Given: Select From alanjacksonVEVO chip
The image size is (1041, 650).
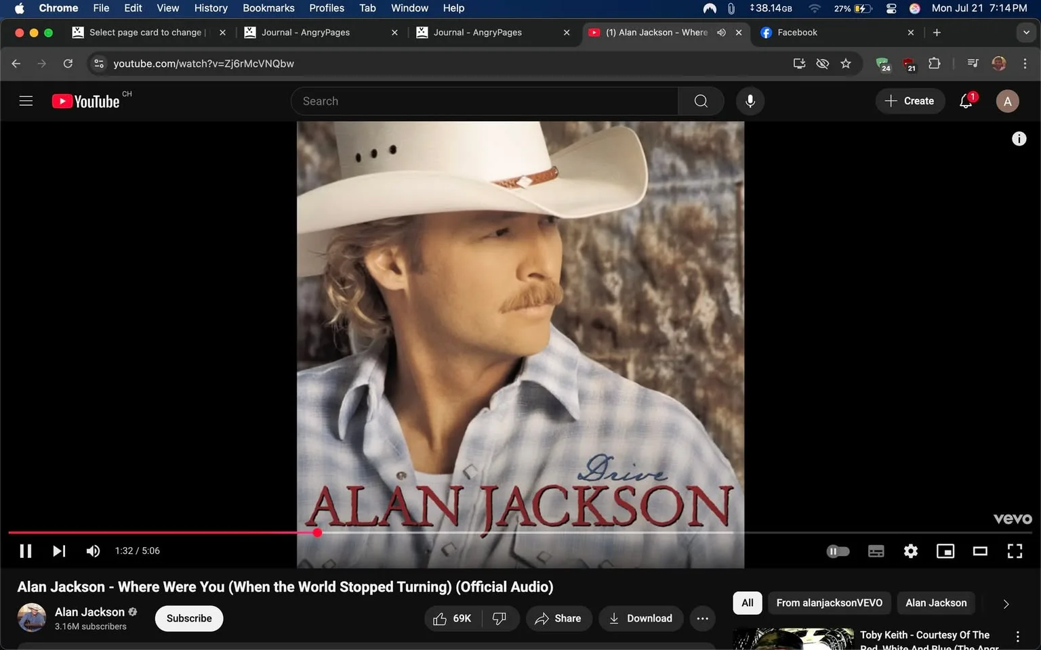Looking at the screenshot, I should click(830, 603).
